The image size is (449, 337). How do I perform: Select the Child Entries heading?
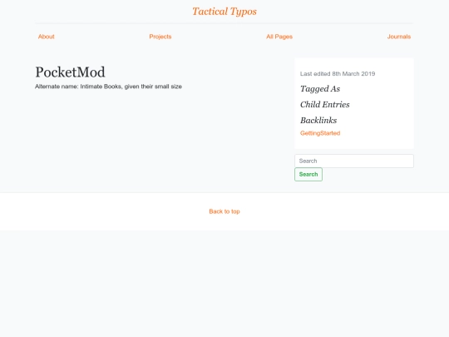[325, 105]
